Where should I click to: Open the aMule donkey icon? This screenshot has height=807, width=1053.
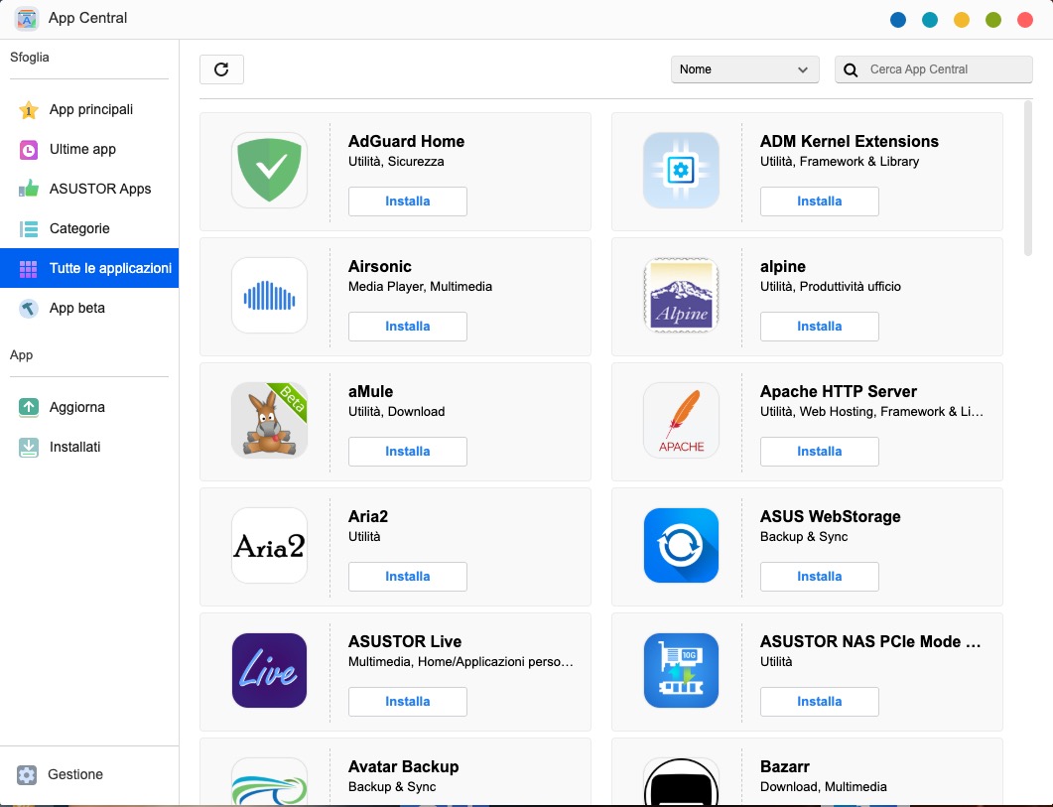(x=269, y=420)
